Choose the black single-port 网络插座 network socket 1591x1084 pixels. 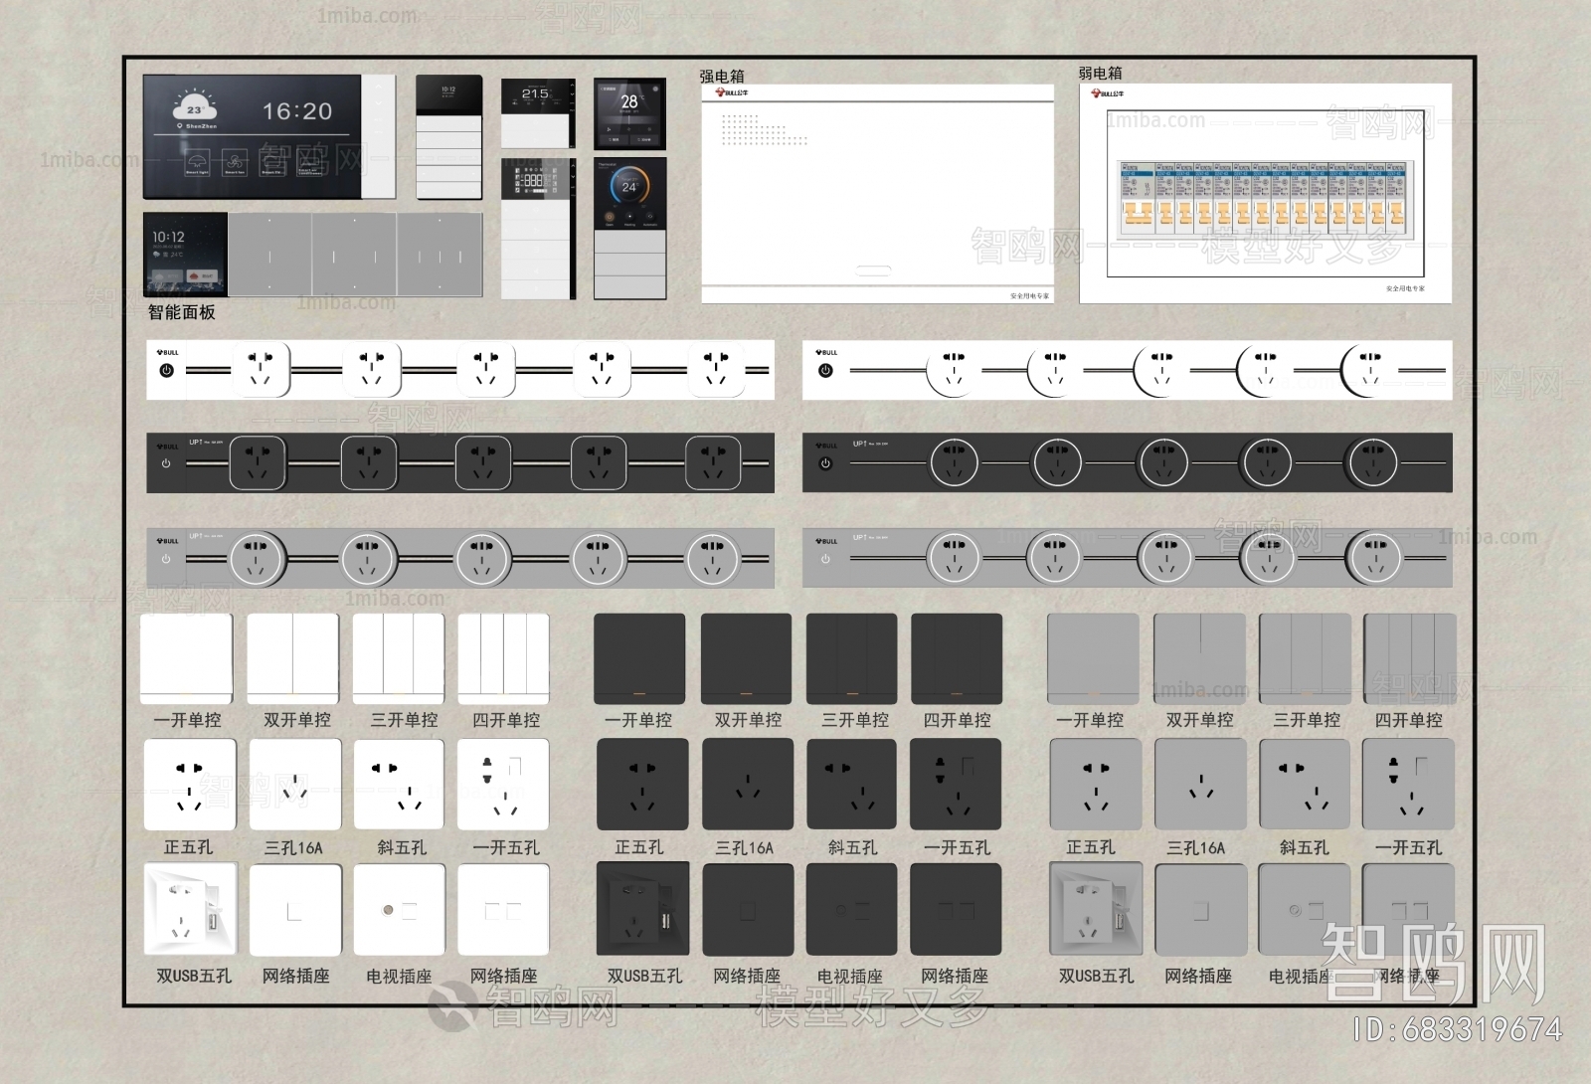click(748, 910)
